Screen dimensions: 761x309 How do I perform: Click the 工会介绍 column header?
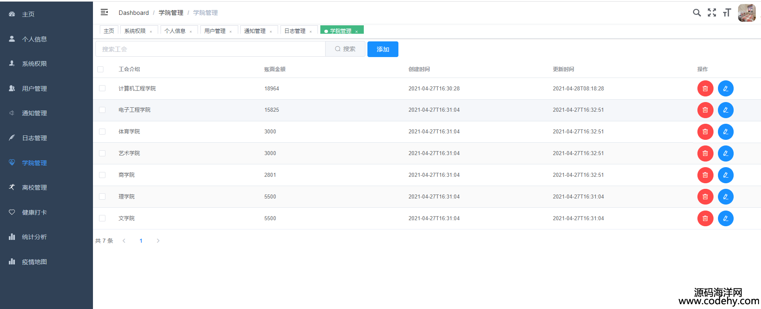coord(129,69)
